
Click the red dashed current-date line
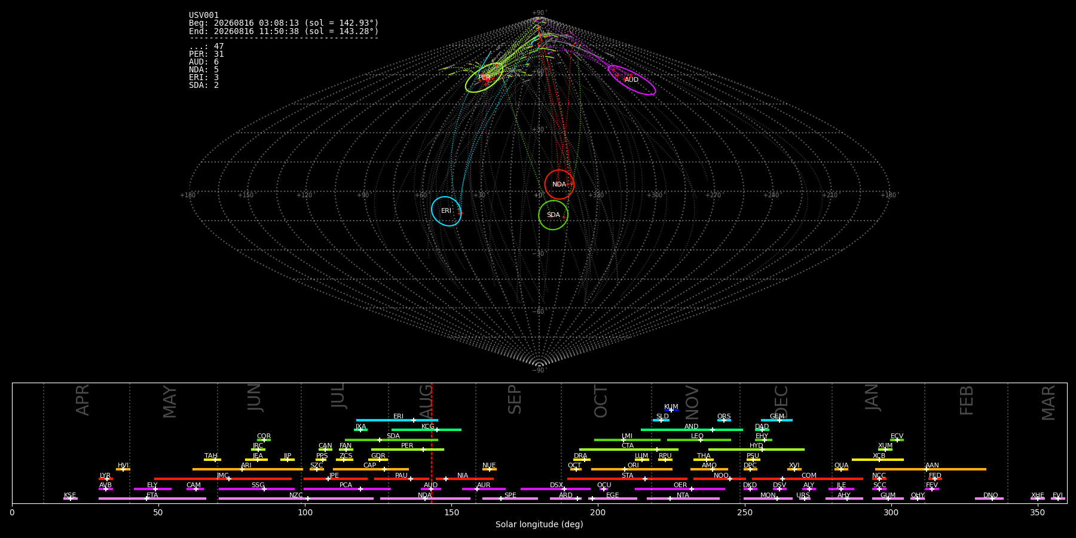[x=432, y=442]
